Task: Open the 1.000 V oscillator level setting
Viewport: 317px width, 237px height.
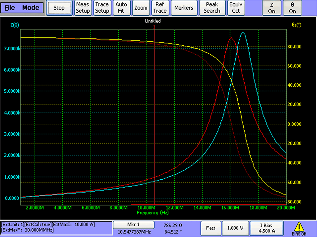Action: pyautogui.click(x=235, y=228)
